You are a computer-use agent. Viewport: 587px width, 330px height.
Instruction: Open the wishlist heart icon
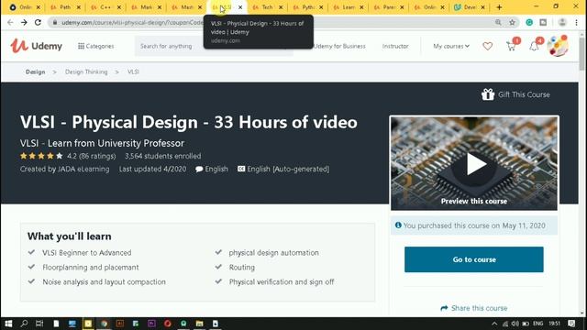coord(487,46)
